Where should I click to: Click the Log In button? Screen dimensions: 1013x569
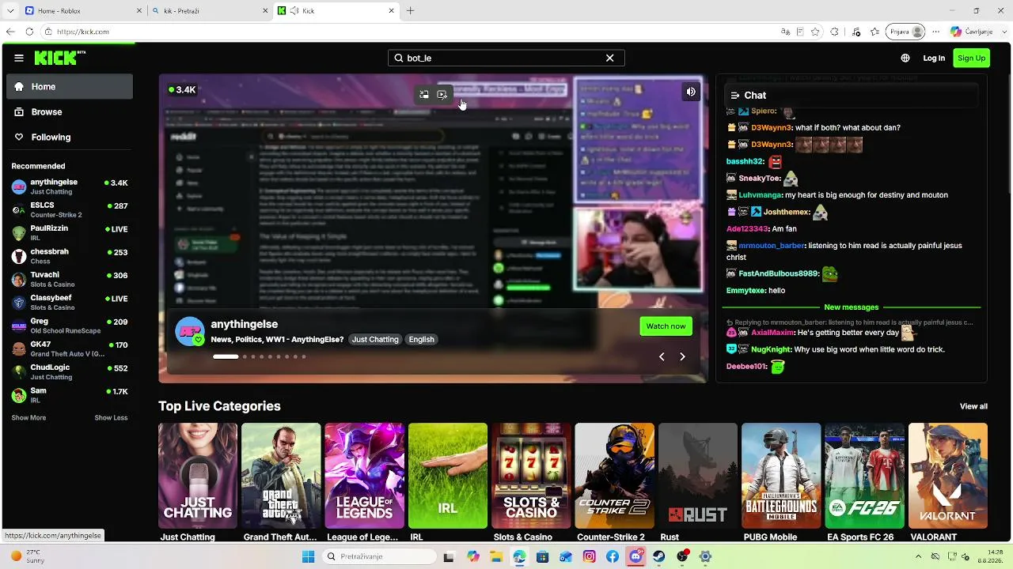934,58
